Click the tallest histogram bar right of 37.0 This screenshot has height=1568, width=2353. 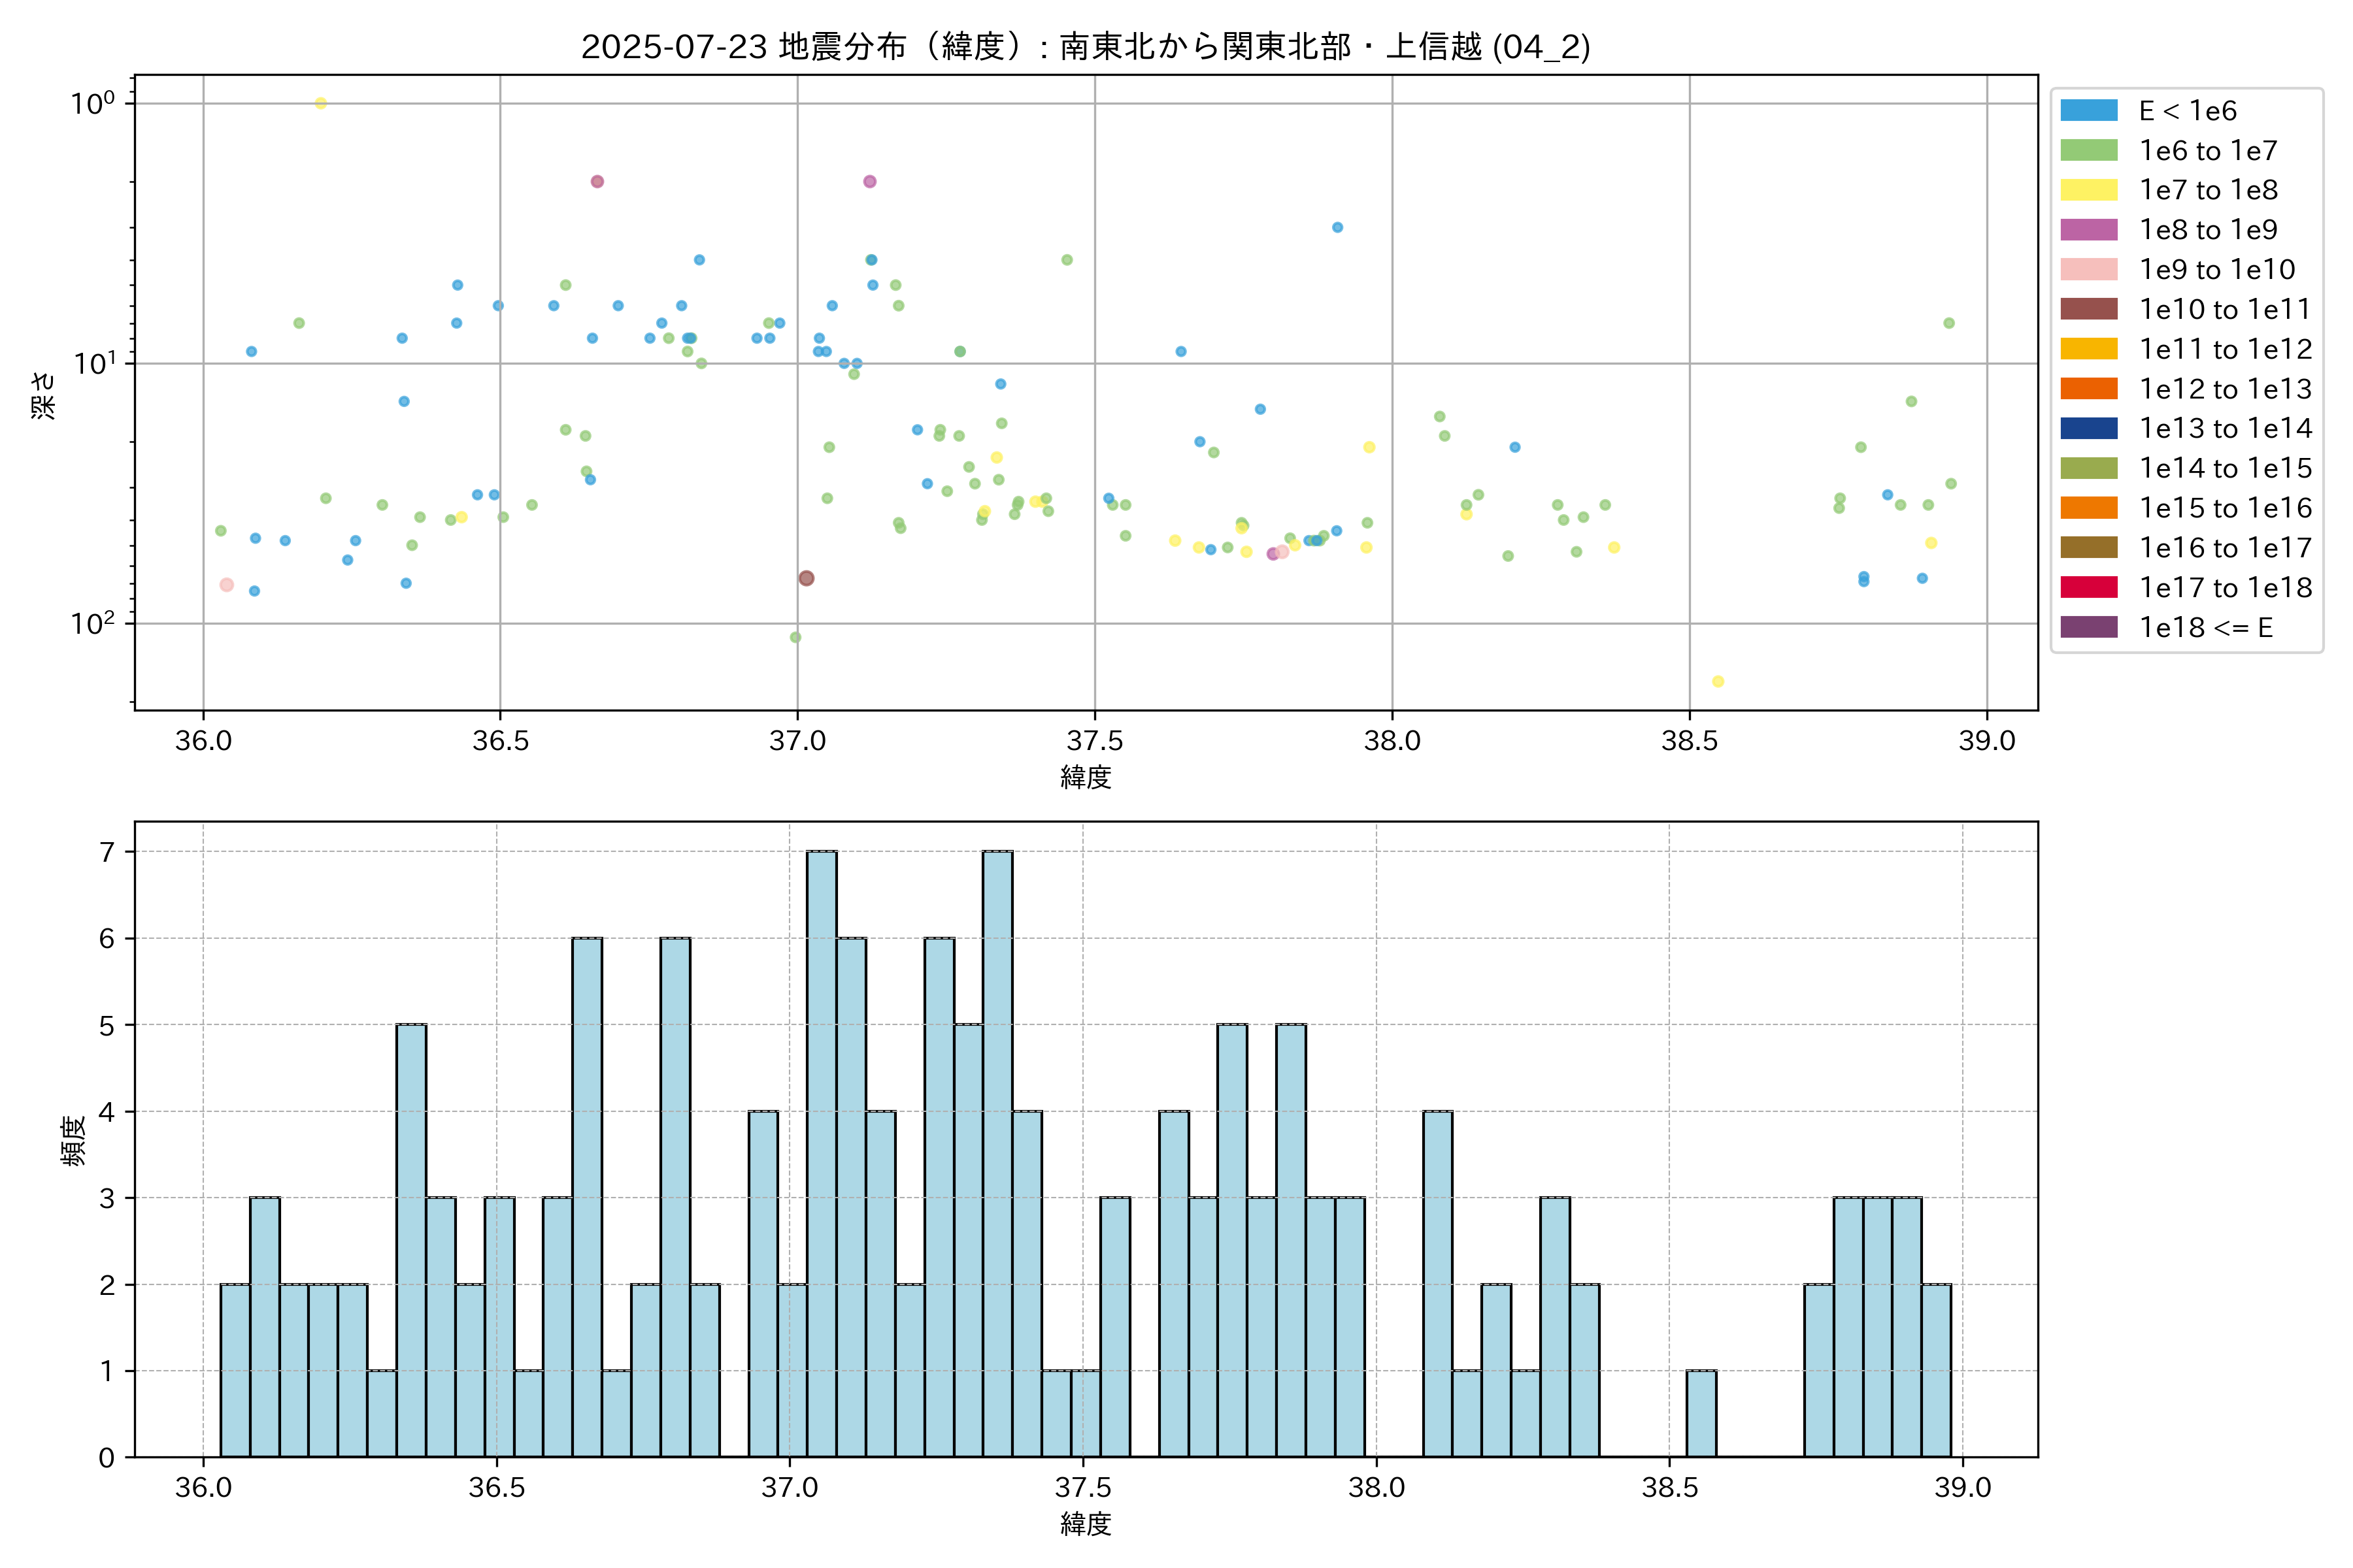822,1153
